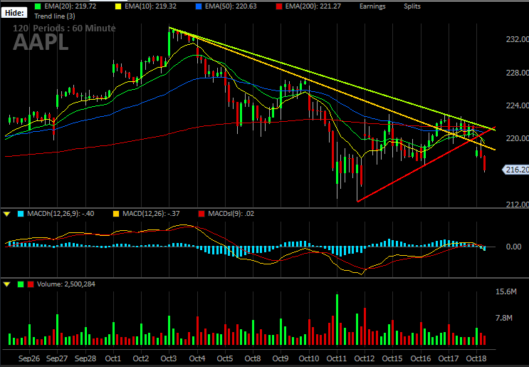The width and height of the screenshot is (529, 367).
Task: Click the 7.8M volume axis label
Action: click(503, 318)
